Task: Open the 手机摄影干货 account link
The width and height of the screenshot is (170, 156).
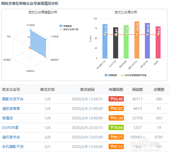Action: [13, 146]
